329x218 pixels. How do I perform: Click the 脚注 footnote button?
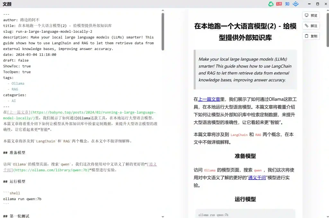[x=311, y=26]
